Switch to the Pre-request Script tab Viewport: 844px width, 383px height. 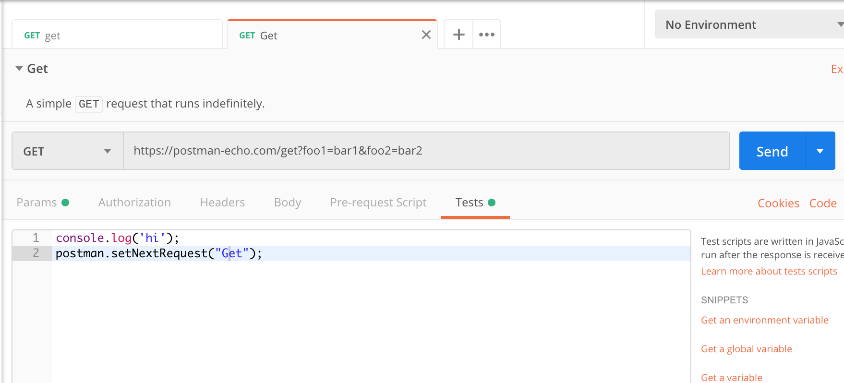pyautogui.click(x=378, y=203)
